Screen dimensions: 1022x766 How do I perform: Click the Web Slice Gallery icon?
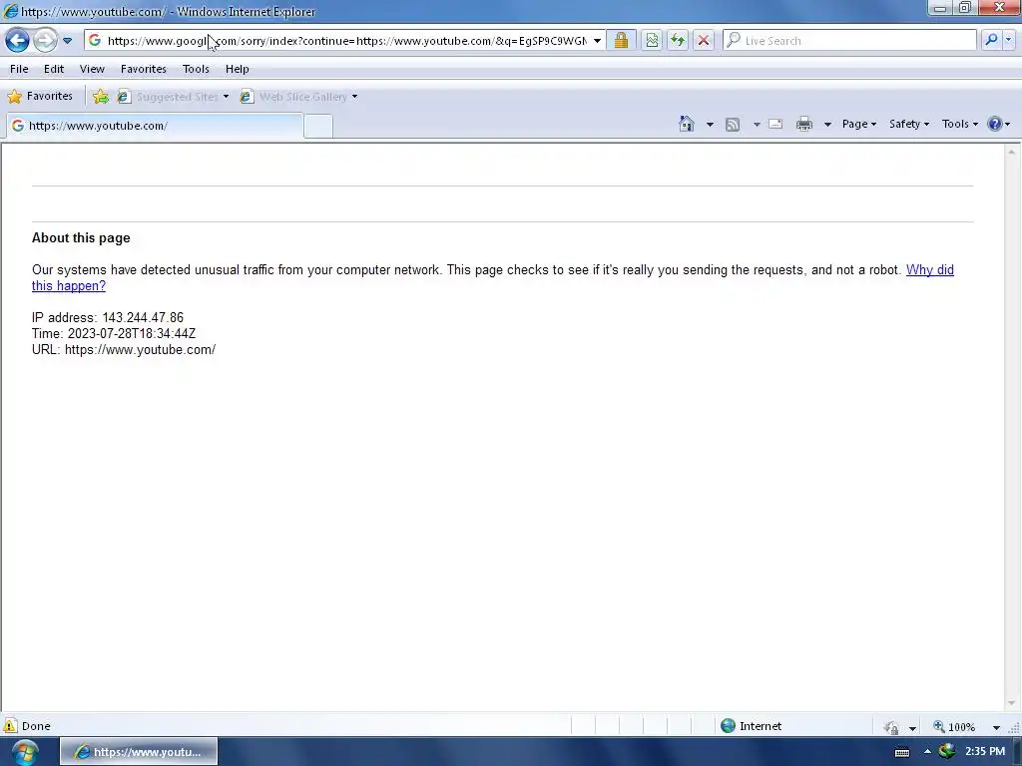click(247, 97)
